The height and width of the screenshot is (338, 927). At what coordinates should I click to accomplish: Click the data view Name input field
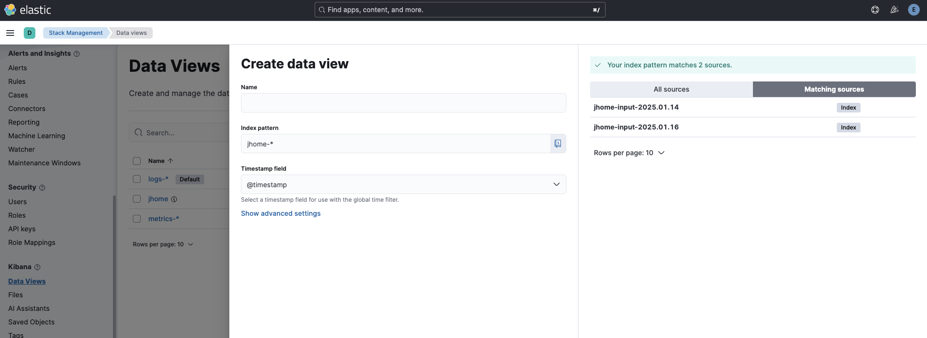(x=403, y=103)
